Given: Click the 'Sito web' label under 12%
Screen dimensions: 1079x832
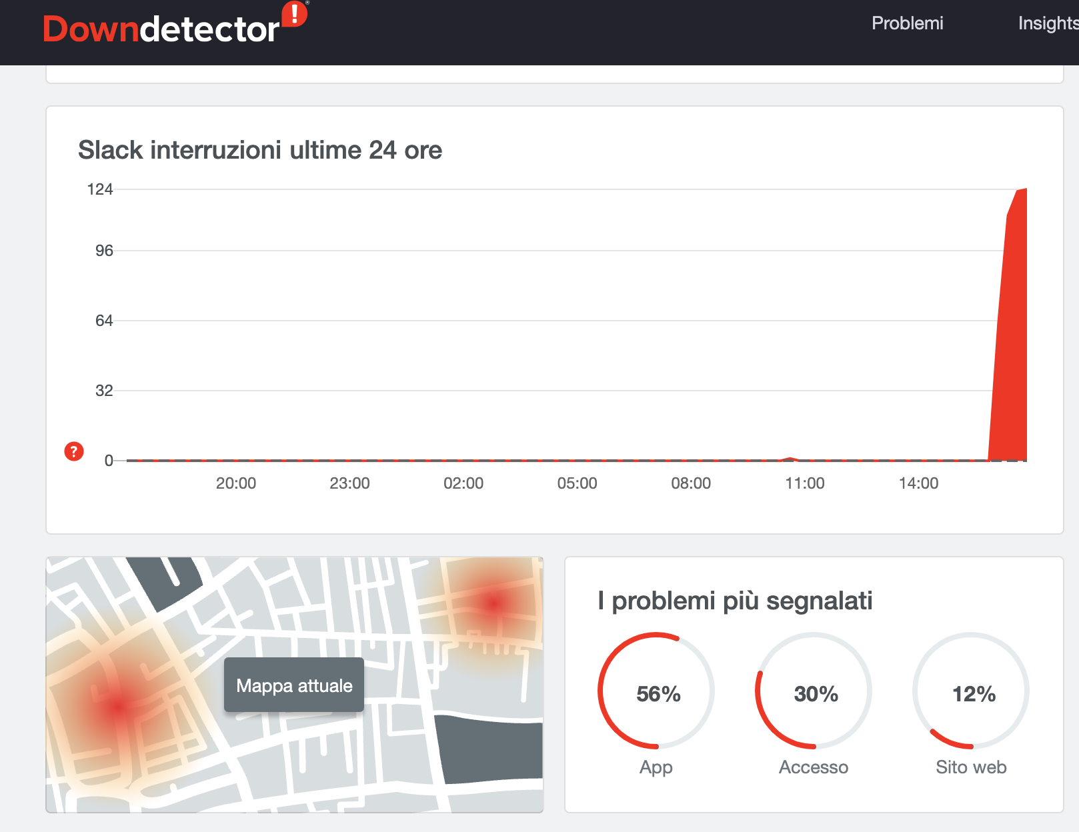Looking at the screenshot, I should pos(971,767).
